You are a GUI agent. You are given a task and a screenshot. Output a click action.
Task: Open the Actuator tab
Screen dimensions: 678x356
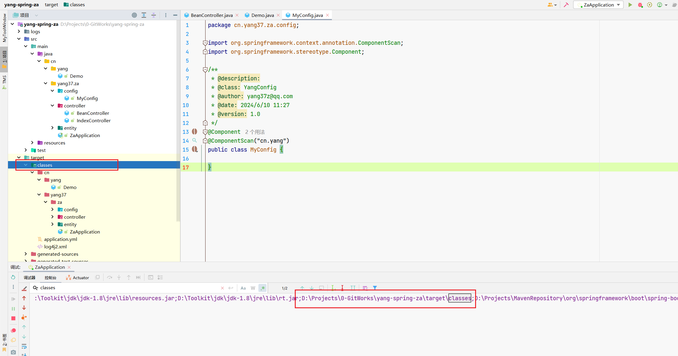tap(77, 278)
